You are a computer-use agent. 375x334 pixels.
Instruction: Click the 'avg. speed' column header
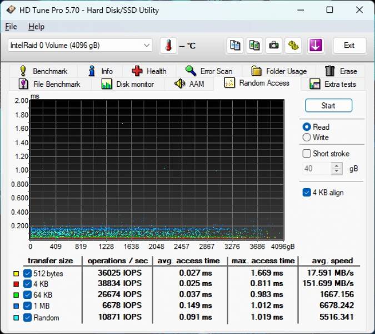click(x=332, y=261)
